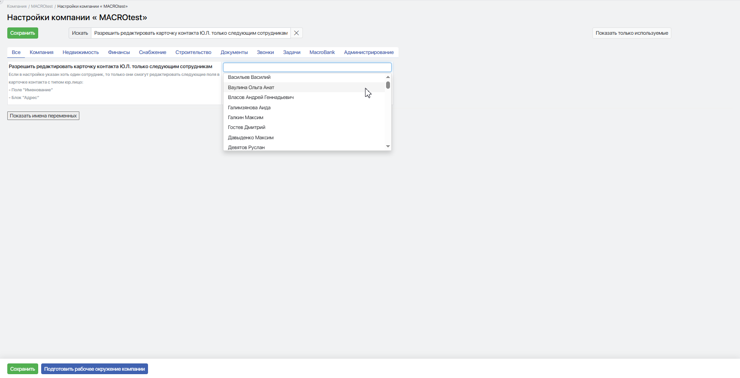This screenshot has width=740, height=378.
Task: Open the Финансы settings tab
Action: [119, 52]
